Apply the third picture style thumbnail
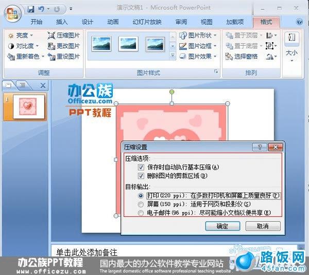This screenshot has width=309, height=275. 156,44
